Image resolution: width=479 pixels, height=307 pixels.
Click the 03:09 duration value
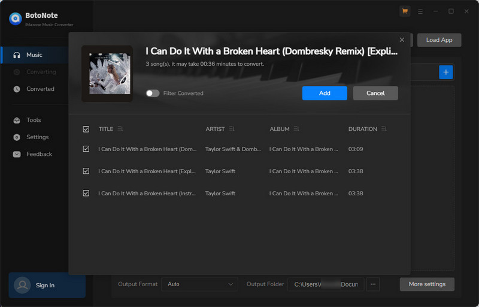coord(356,149)
